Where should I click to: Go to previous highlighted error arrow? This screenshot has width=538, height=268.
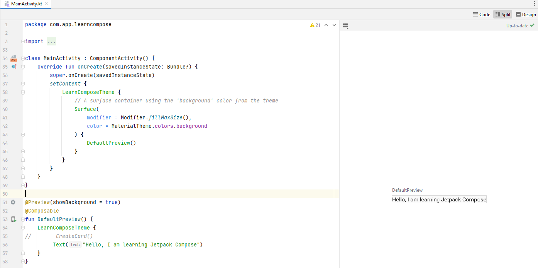coord(326,25)
